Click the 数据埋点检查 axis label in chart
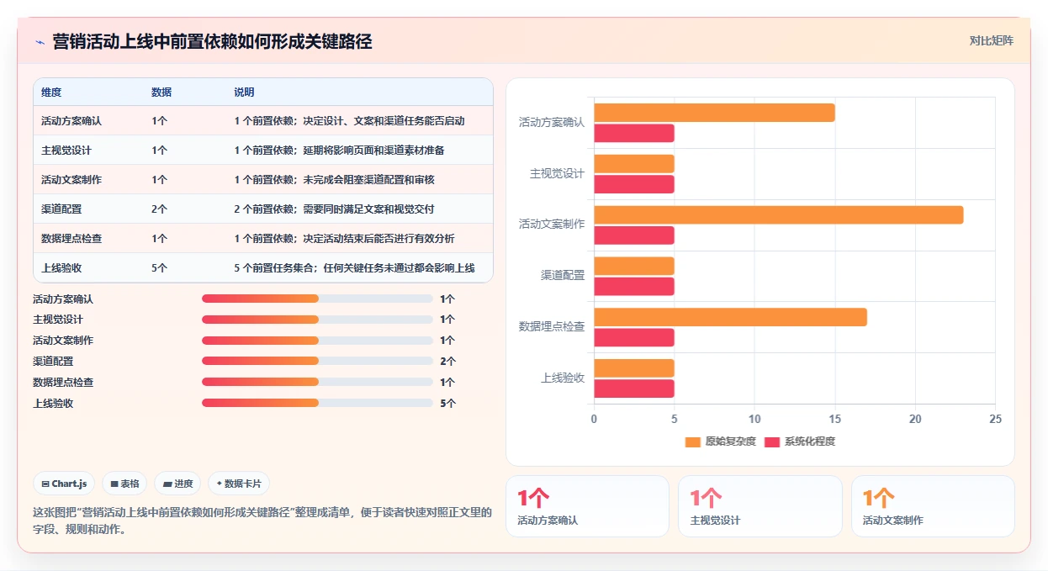This screenshot has height=571, width=1048. (x=552, y=326)
